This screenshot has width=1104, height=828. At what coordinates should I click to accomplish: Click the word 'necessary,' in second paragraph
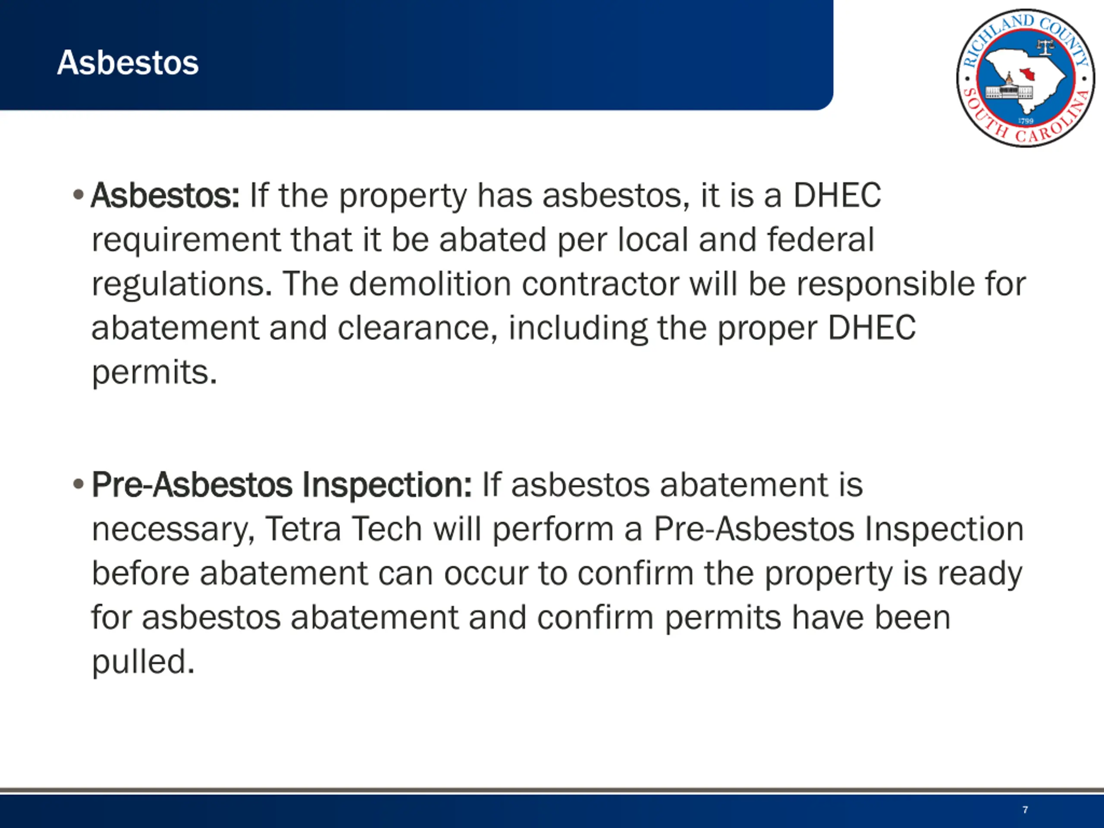(173, 530)
